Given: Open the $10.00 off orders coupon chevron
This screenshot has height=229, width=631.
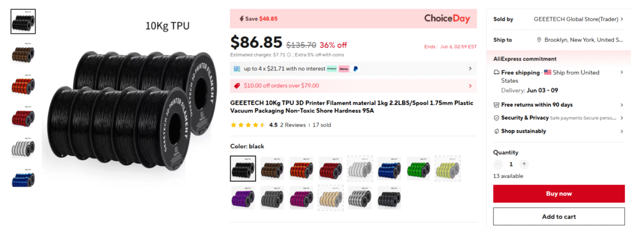Looking at the screenshot, I should [470, 85].
